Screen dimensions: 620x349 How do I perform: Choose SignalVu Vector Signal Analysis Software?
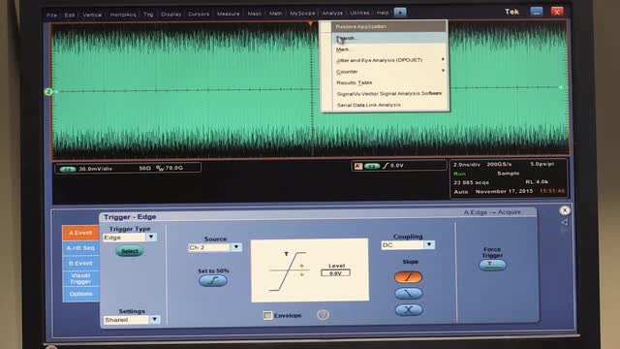pos(389,93)
